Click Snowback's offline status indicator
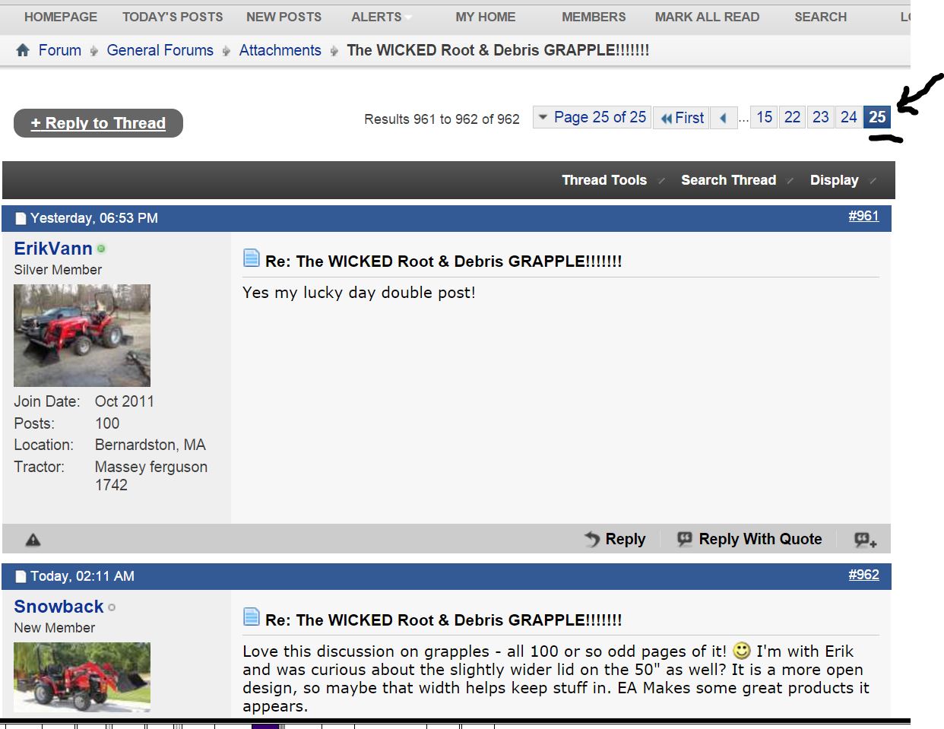Screen dimensions: 944x729 click(x=112, y=607)
